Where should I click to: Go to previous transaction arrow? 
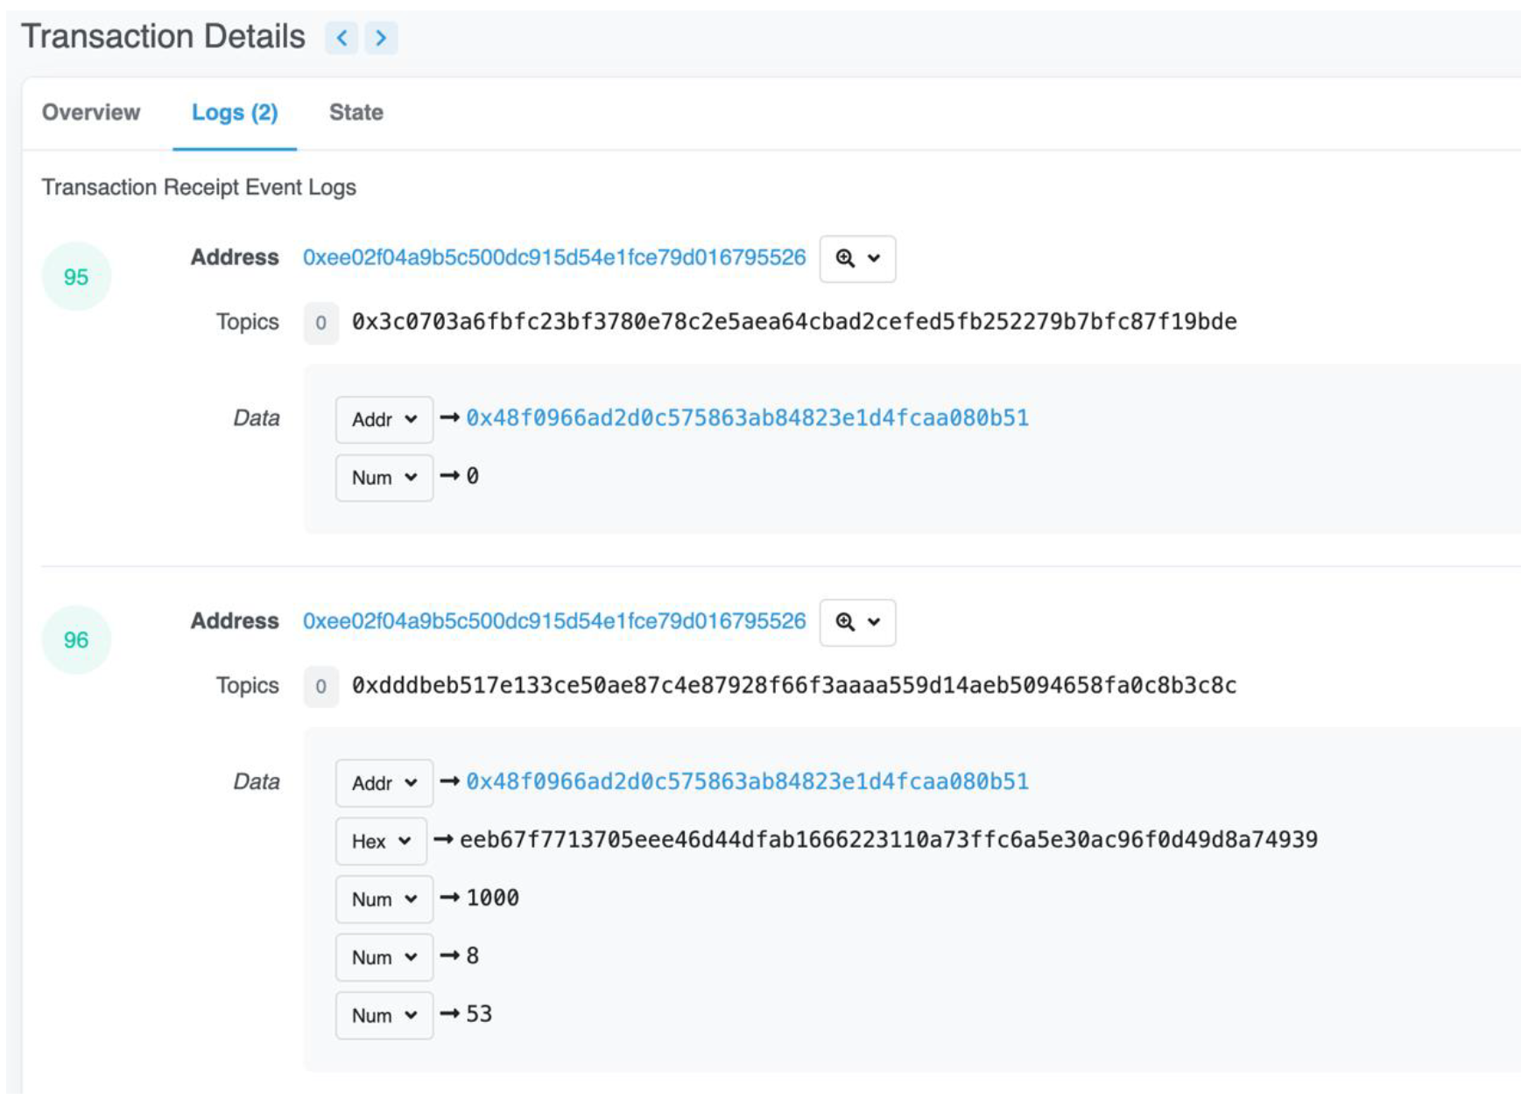[x=342, y=38]
